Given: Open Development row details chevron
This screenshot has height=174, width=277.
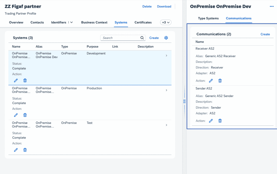Looking at the screenshot, I should (x=166, y=56).
